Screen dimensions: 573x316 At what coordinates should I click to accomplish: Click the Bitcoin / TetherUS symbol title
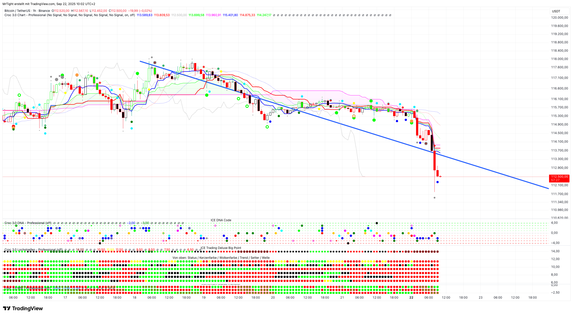point(17,11)
